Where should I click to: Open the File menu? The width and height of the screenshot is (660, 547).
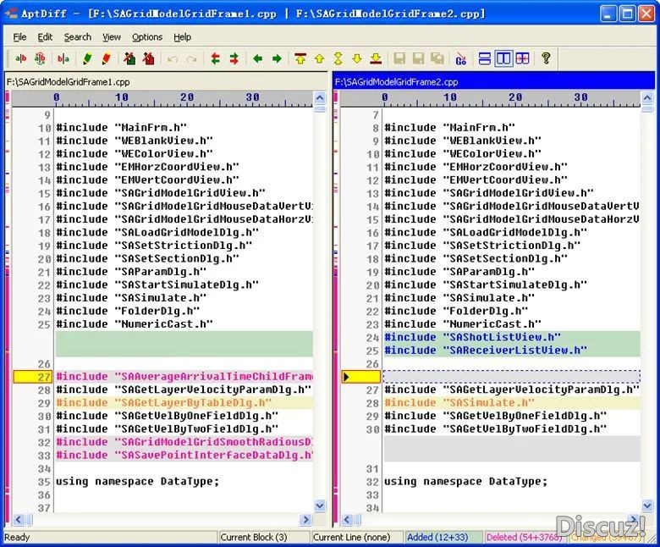pyautogui.click(x=19, y=37)
